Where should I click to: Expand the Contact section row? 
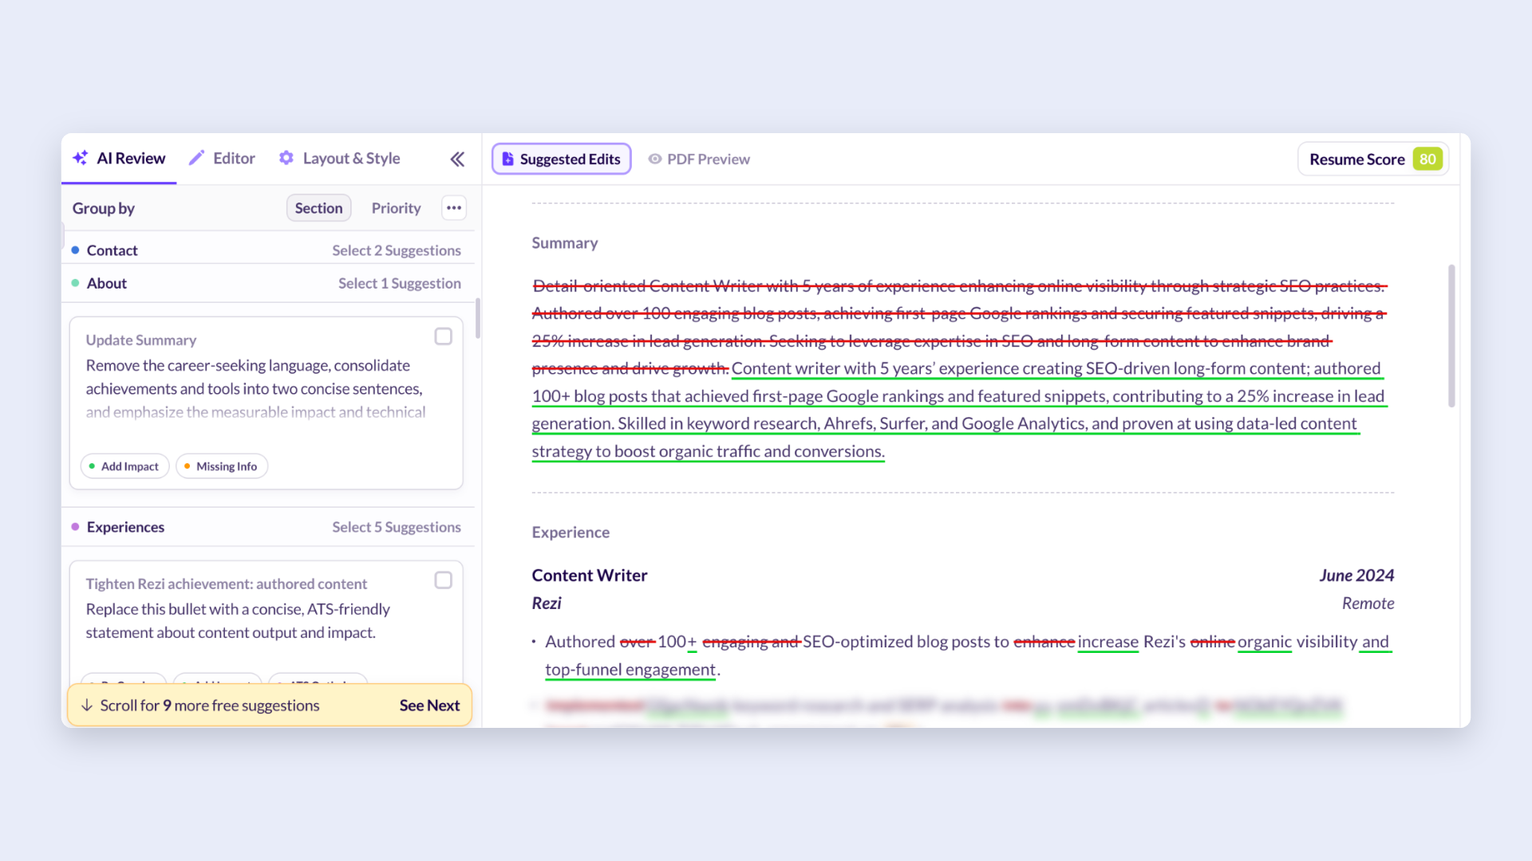pyautogui.click(x=268, y=250)
